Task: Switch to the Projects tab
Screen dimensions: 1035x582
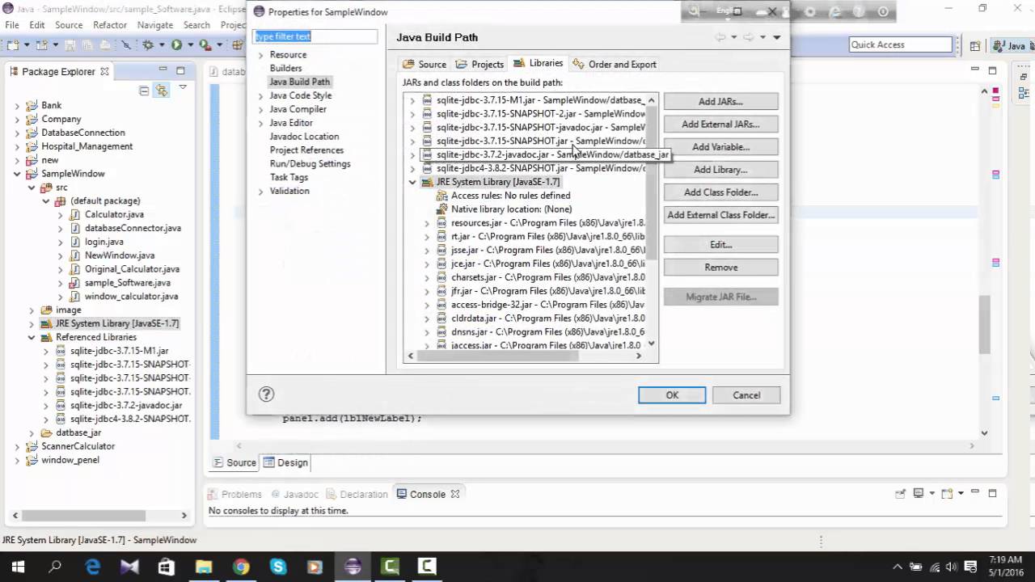Action: [x=480, y=64]
